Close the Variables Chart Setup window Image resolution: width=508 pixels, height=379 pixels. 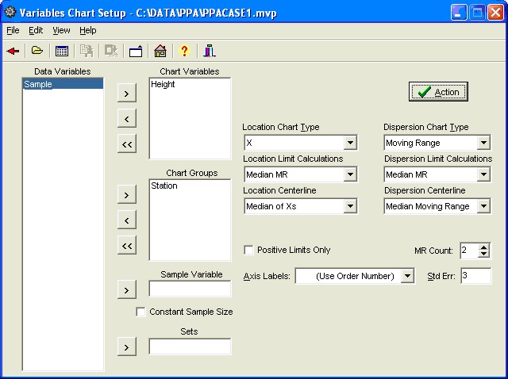[495, 13]
